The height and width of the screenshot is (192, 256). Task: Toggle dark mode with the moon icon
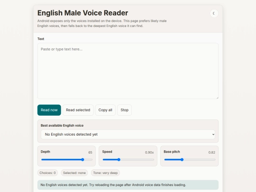(214, 13)
